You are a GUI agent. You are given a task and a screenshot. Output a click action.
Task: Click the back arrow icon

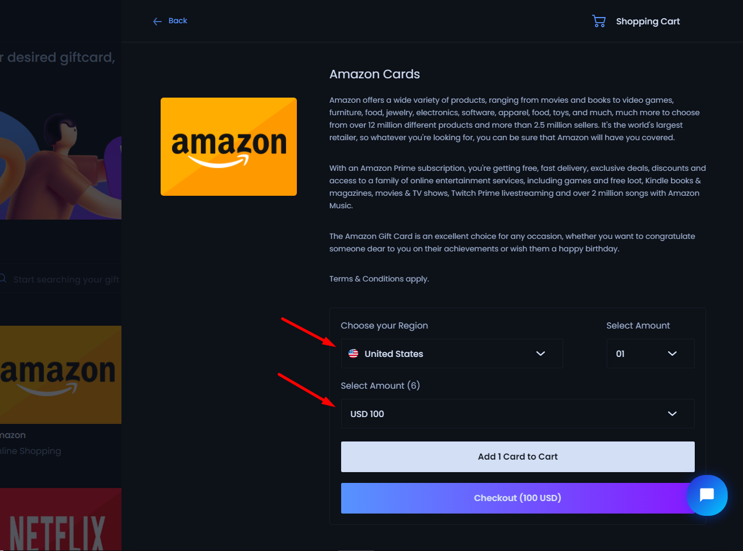pyautogui.click(x=157, y=22)
